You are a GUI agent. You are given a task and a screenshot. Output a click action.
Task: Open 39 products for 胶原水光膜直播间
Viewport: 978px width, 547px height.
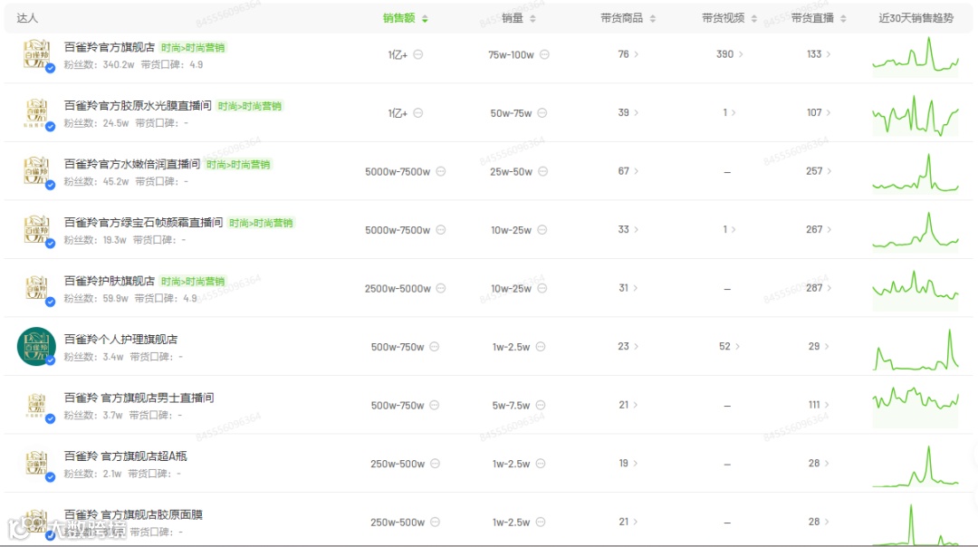point(628,113)
